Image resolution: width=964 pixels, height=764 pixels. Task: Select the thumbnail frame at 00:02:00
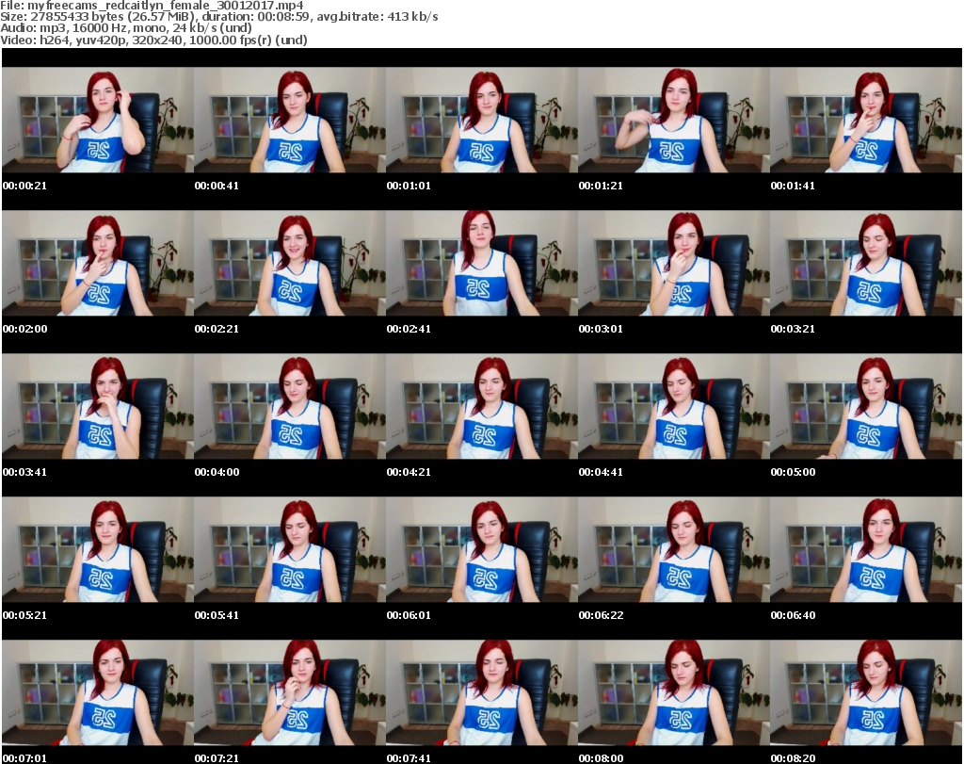point(98,263)
